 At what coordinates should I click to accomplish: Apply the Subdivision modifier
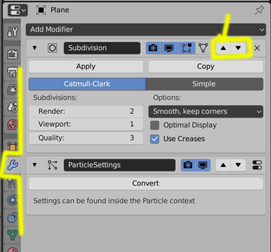tap(86, 66)
